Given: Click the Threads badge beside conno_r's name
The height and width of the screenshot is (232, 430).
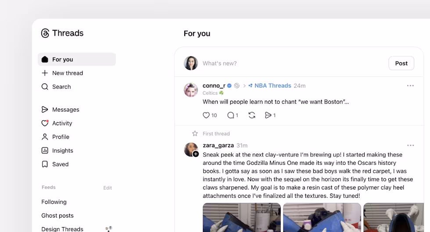Looking at the screenshot, I should (x=236, y=86).
